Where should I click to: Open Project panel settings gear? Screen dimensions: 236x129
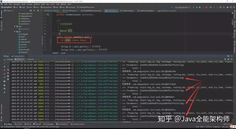click(38, 11)
